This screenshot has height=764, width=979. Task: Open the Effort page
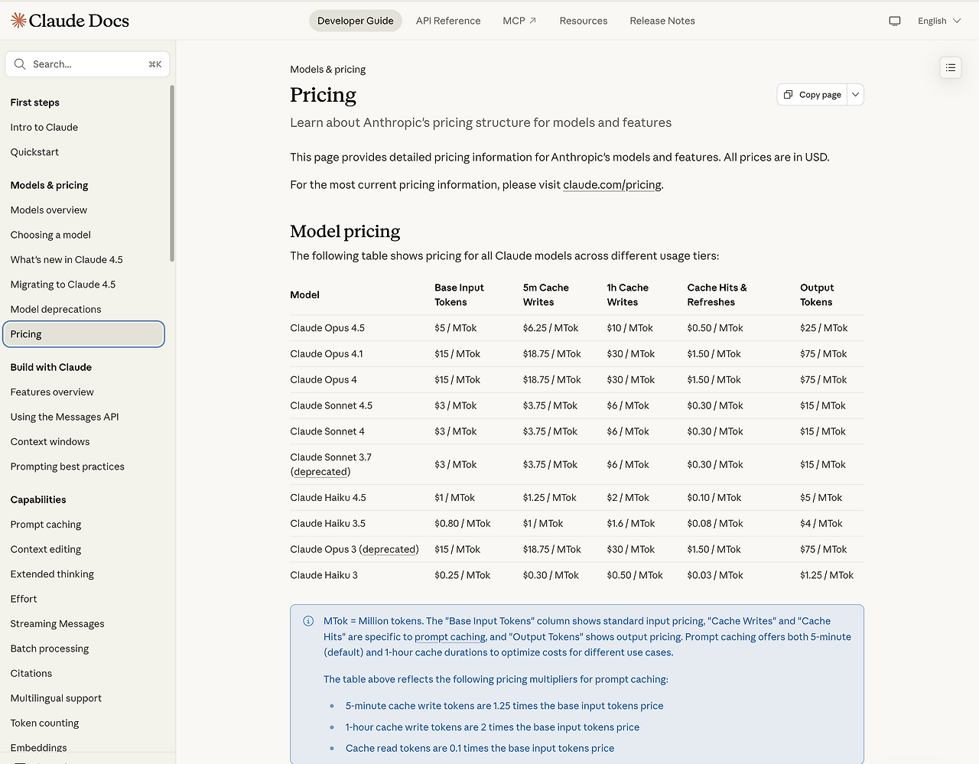pos(24,599)
